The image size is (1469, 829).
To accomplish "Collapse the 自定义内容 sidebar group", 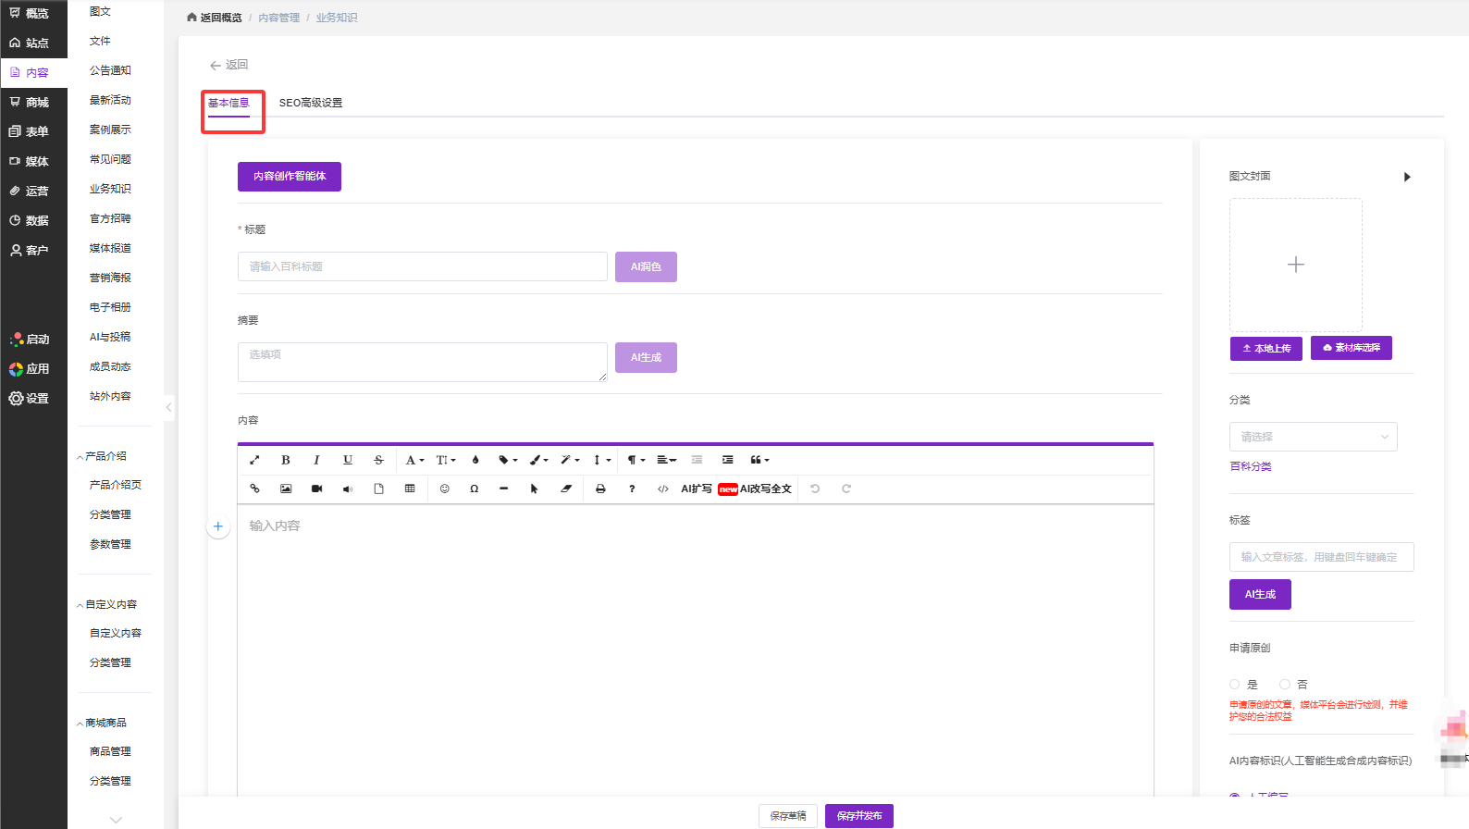I will click(80, 605).
